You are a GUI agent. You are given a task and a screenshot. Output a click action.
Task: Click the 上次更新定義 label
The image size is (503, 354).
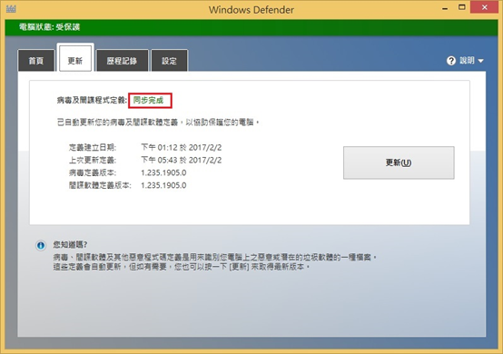tap(93, 160)
